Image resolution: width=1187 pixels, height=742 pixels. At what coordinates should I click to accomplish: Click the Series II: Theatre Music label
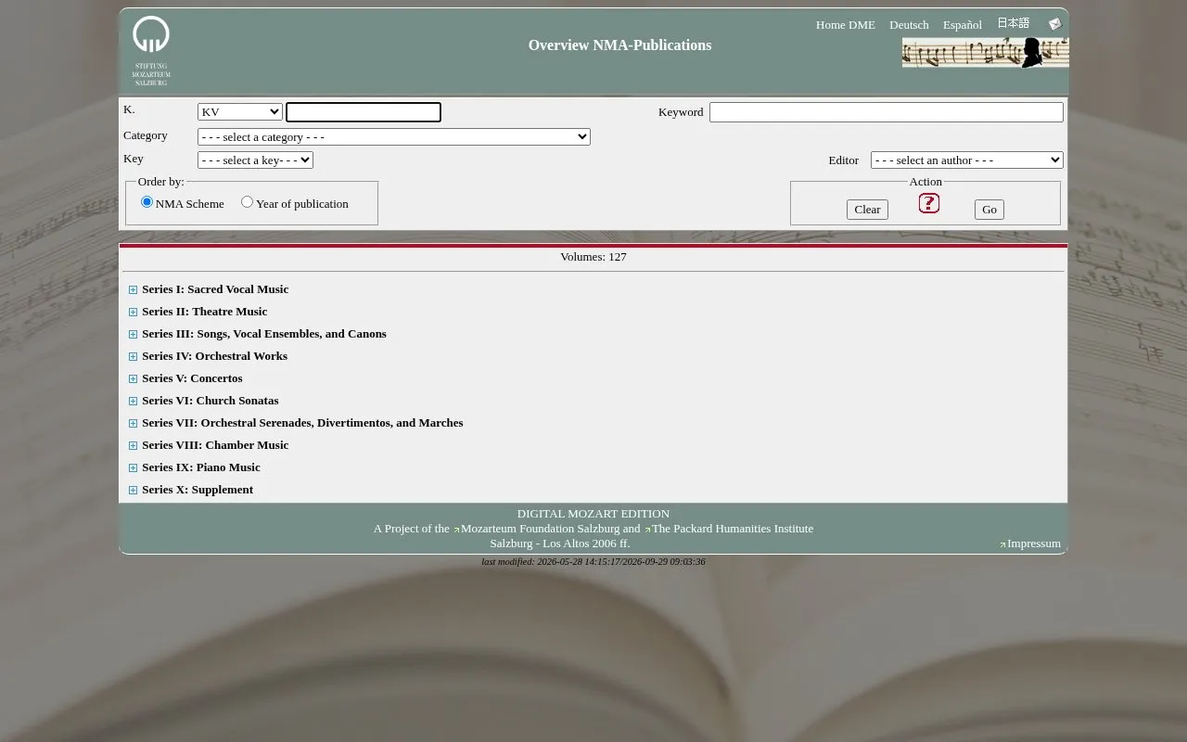click(205, 312)
